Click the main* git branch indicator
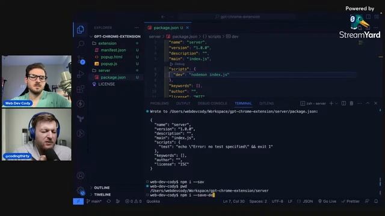This screenshot has height=216, width=385. (x=94, y=202)
